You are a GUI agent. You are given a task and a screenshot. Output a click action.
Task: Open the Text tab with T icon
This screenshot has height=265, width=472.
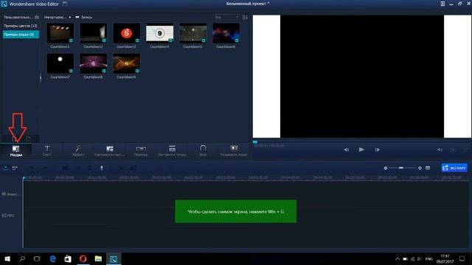(x=47, y=151)
